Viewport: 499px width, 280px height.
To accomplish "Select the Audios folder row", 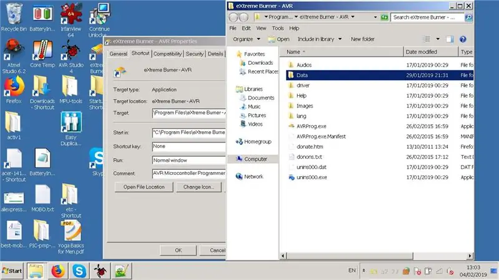I will (x=380, y=65).
